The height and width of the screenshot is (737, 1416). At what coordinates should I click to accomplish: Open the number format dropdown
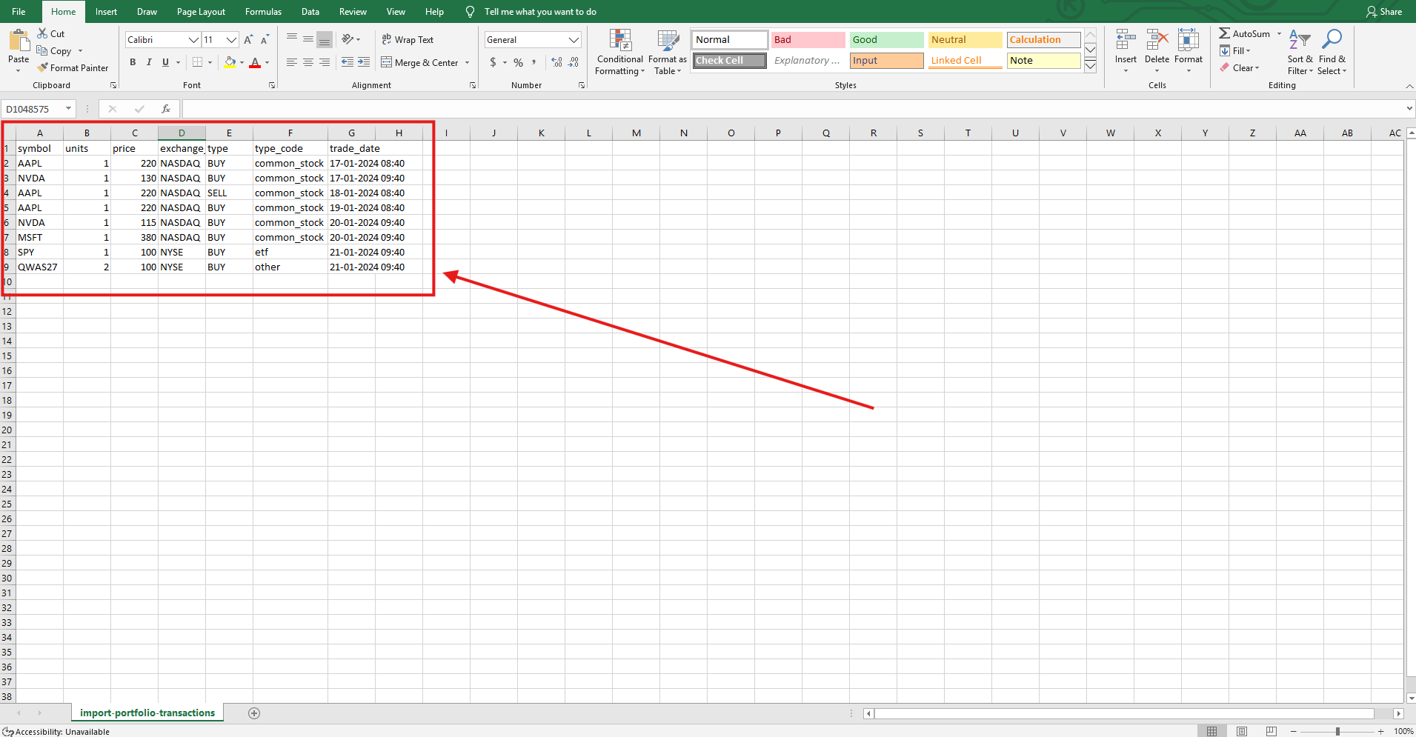574,39
